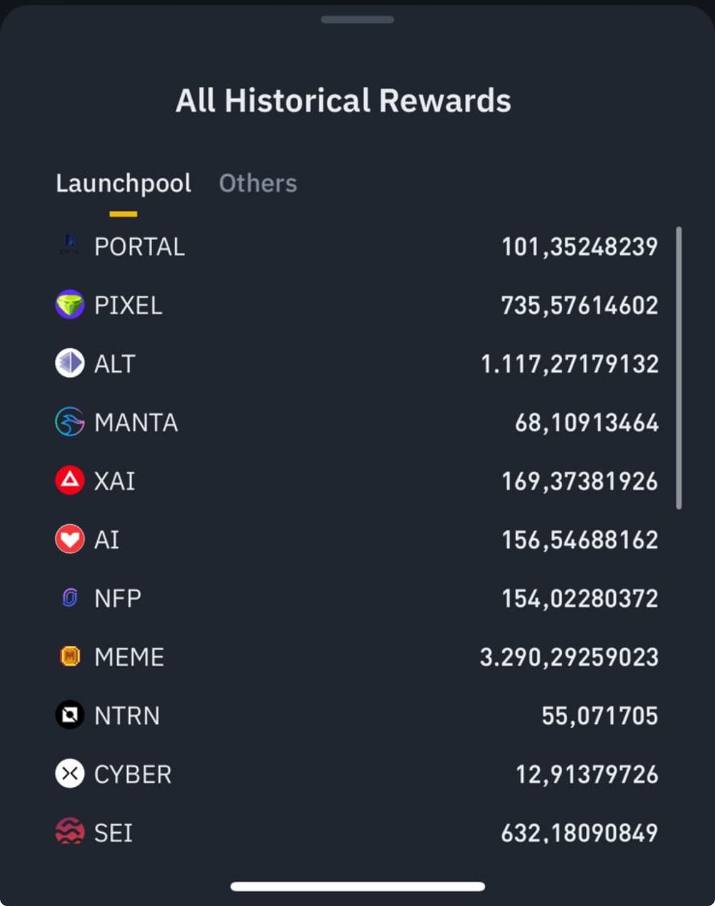Click the XAI red triangle icon
Viewport: 715px width, 906px height.
pos(70,480)
